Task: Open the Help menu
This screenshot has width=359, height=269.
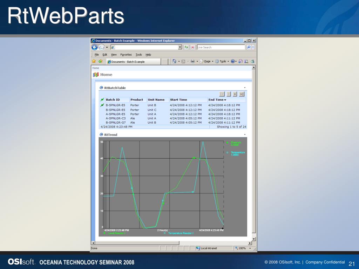Action: tap(148, 55)
